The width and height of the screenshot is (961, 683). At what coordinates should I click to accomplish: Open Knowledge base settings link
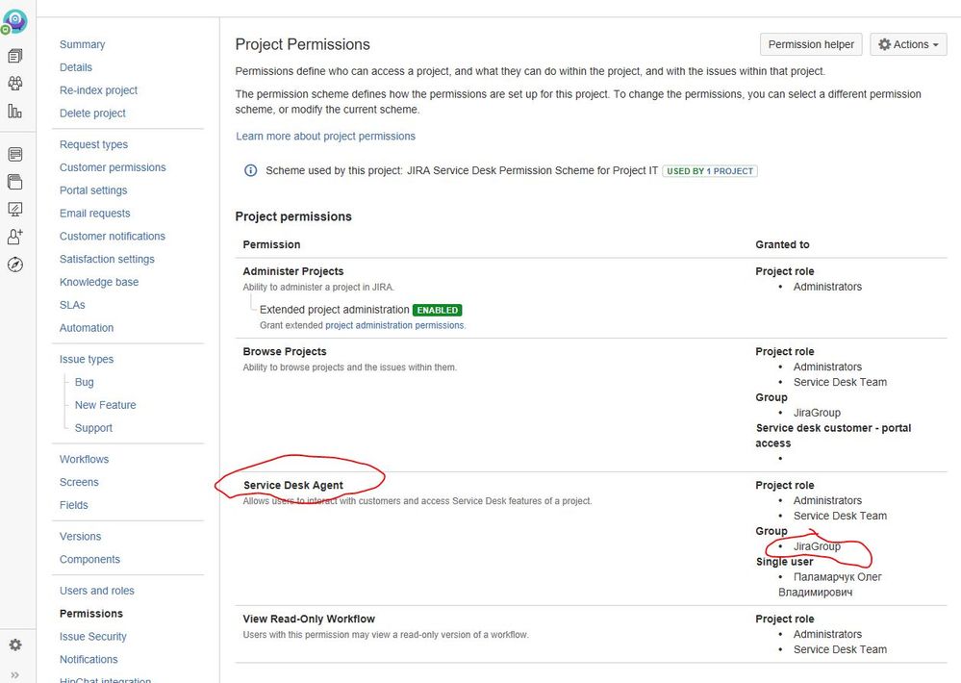[99, 282]
